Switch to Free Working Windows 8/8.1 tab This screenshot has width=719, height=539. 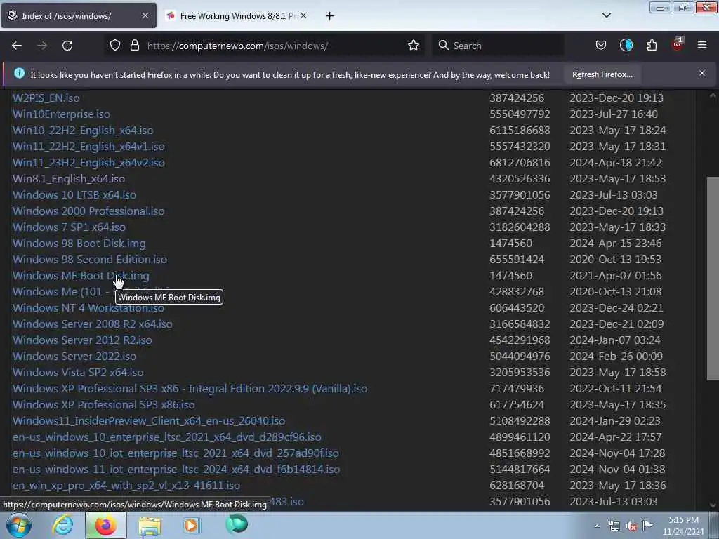pos(237,15)
